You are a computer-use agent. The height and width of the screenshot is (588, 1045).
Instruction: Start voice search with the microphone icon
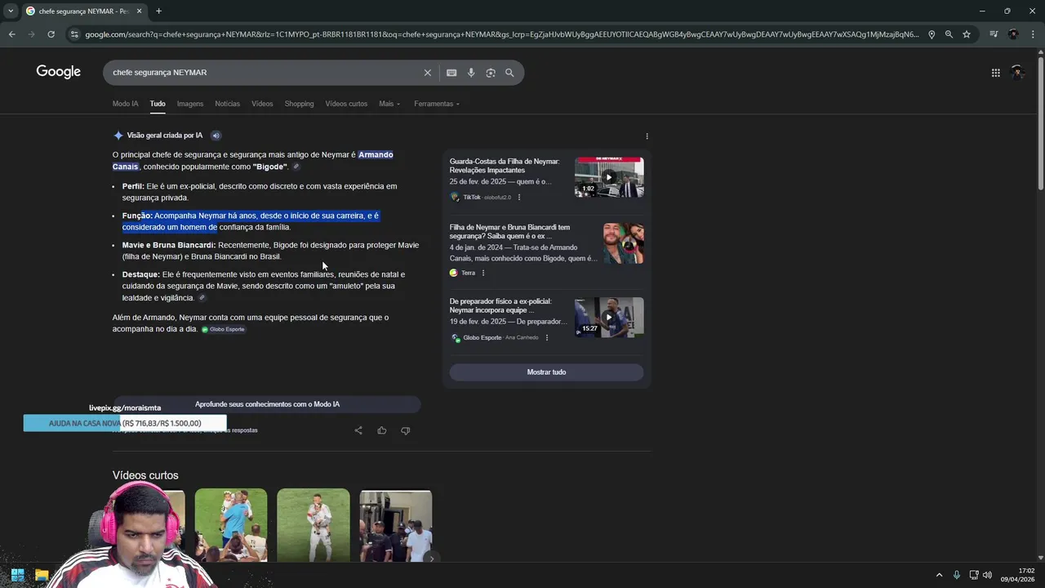click(471, 73)
